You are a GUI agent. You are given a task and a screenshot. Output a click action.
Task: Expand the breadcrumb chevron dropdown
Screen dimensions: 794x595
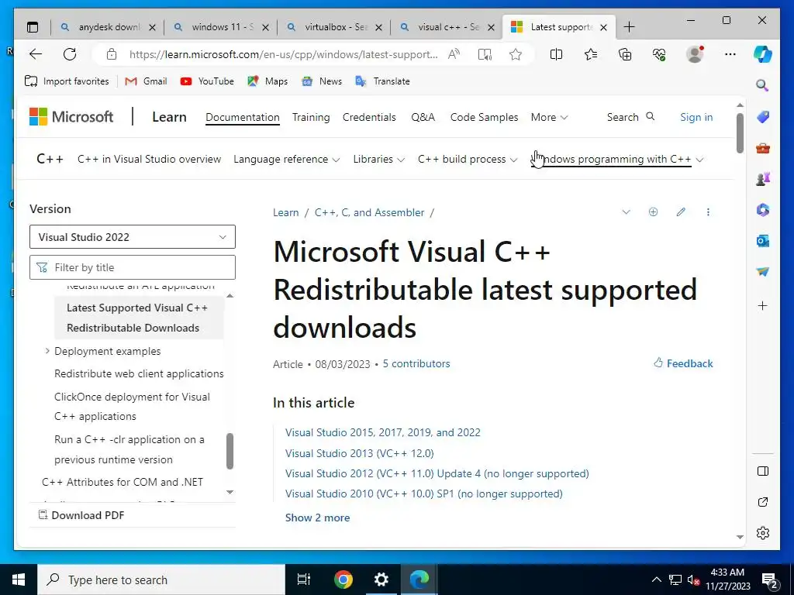click(x=626, y=212)
